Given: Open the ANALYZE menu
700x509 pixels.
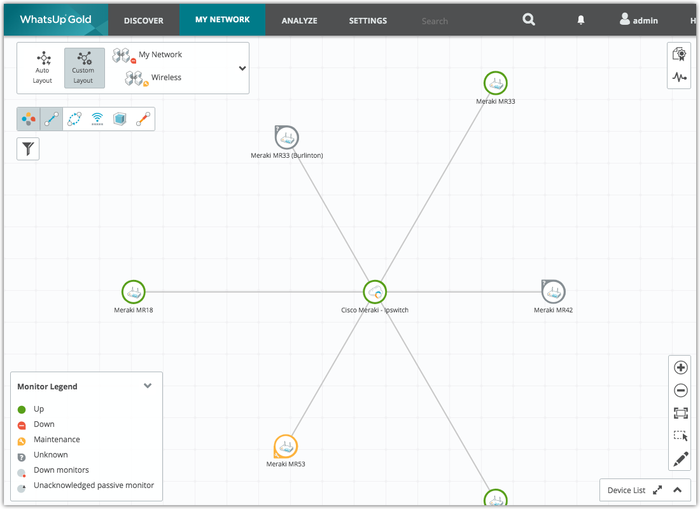Looking at the screenshot, I should [300, 20].
